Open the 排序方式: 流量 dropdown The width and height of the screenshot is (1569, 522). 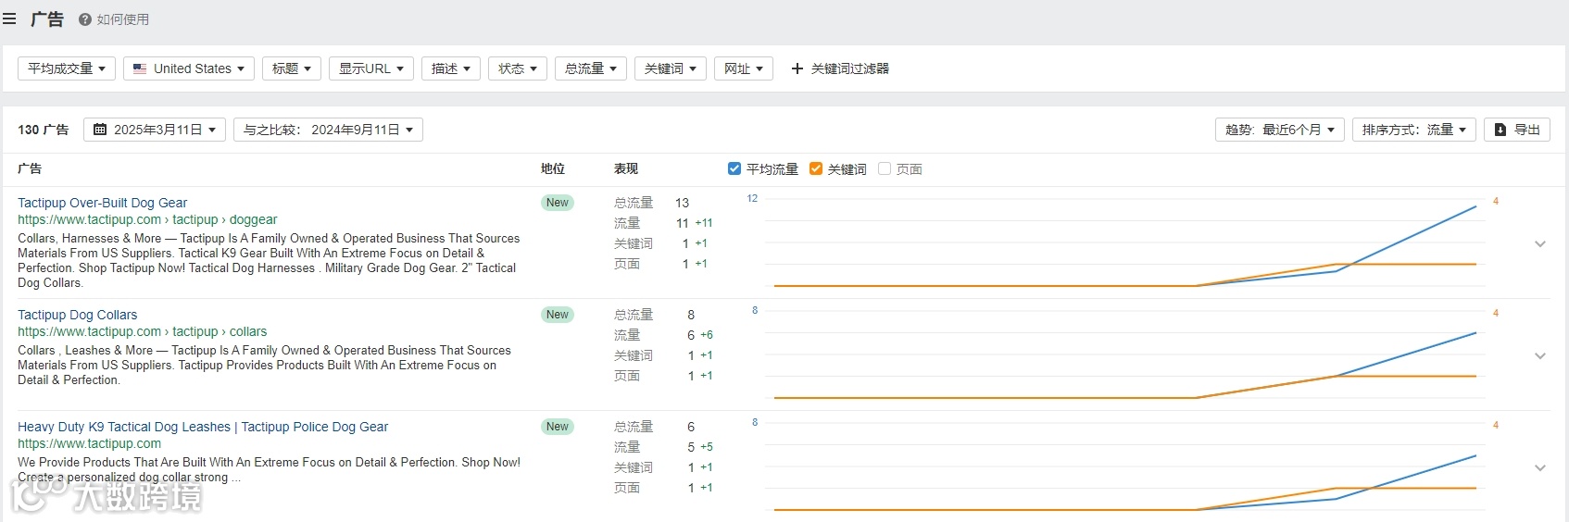point(1414,130)
